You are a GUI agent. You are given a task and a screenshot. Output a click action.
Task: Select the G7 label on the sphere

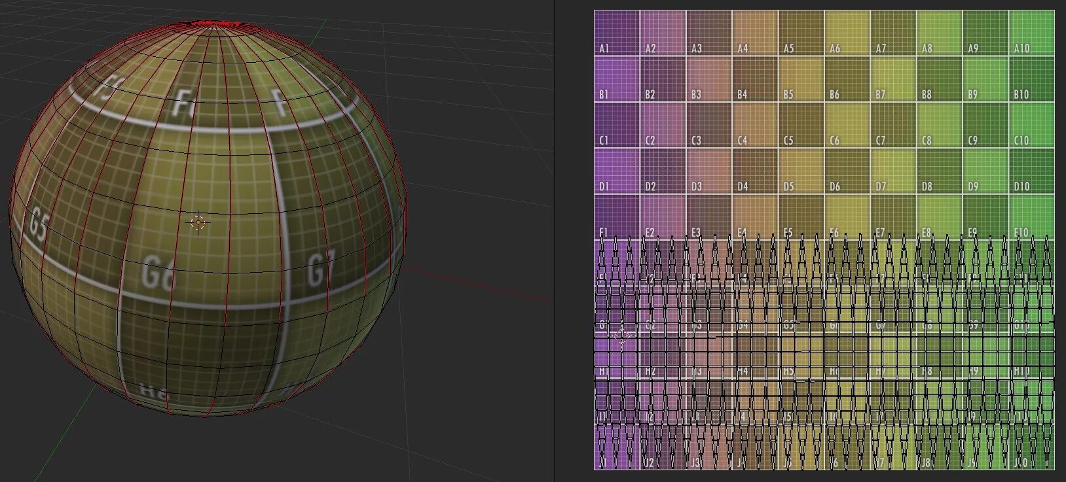pos(321,268)
